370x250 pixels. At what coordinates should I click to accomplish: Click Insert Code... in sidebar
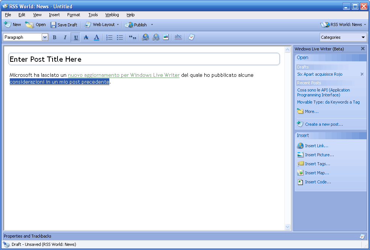pos(314,182)
